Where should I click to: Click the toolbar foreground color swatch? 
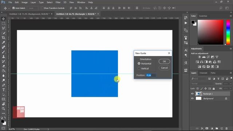tap(3, 121)
